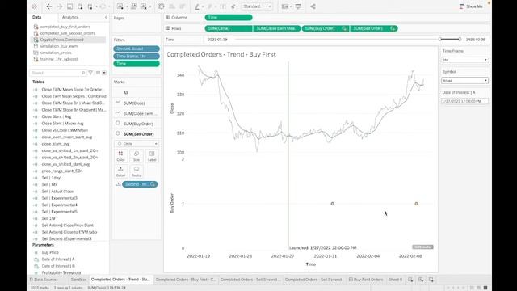The image size is (517, 291).
Task: Select the Close vs Close EWM Mean field
Action: (x=65, y=130)
